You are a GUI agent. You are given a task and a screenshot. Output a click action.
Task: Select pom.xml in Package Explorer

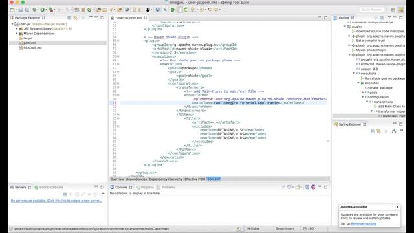click(30, 43)
